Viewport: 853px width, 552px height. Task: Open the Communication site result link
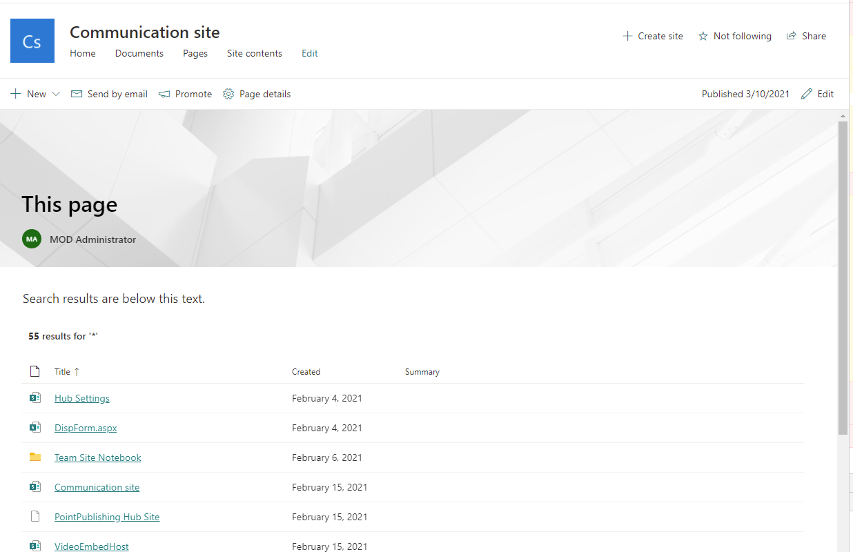(97, 487)
